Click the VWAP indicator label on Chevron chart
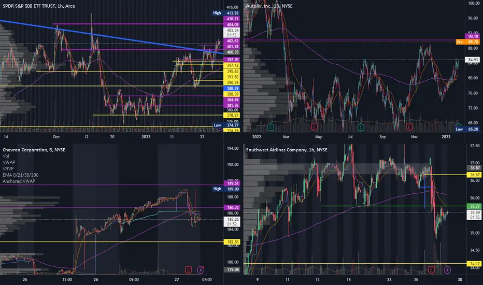 pos(9,162)
